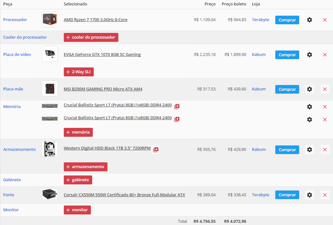Remove the AMD Ryzen 7 1700 processor

click(x=325, y=20)
